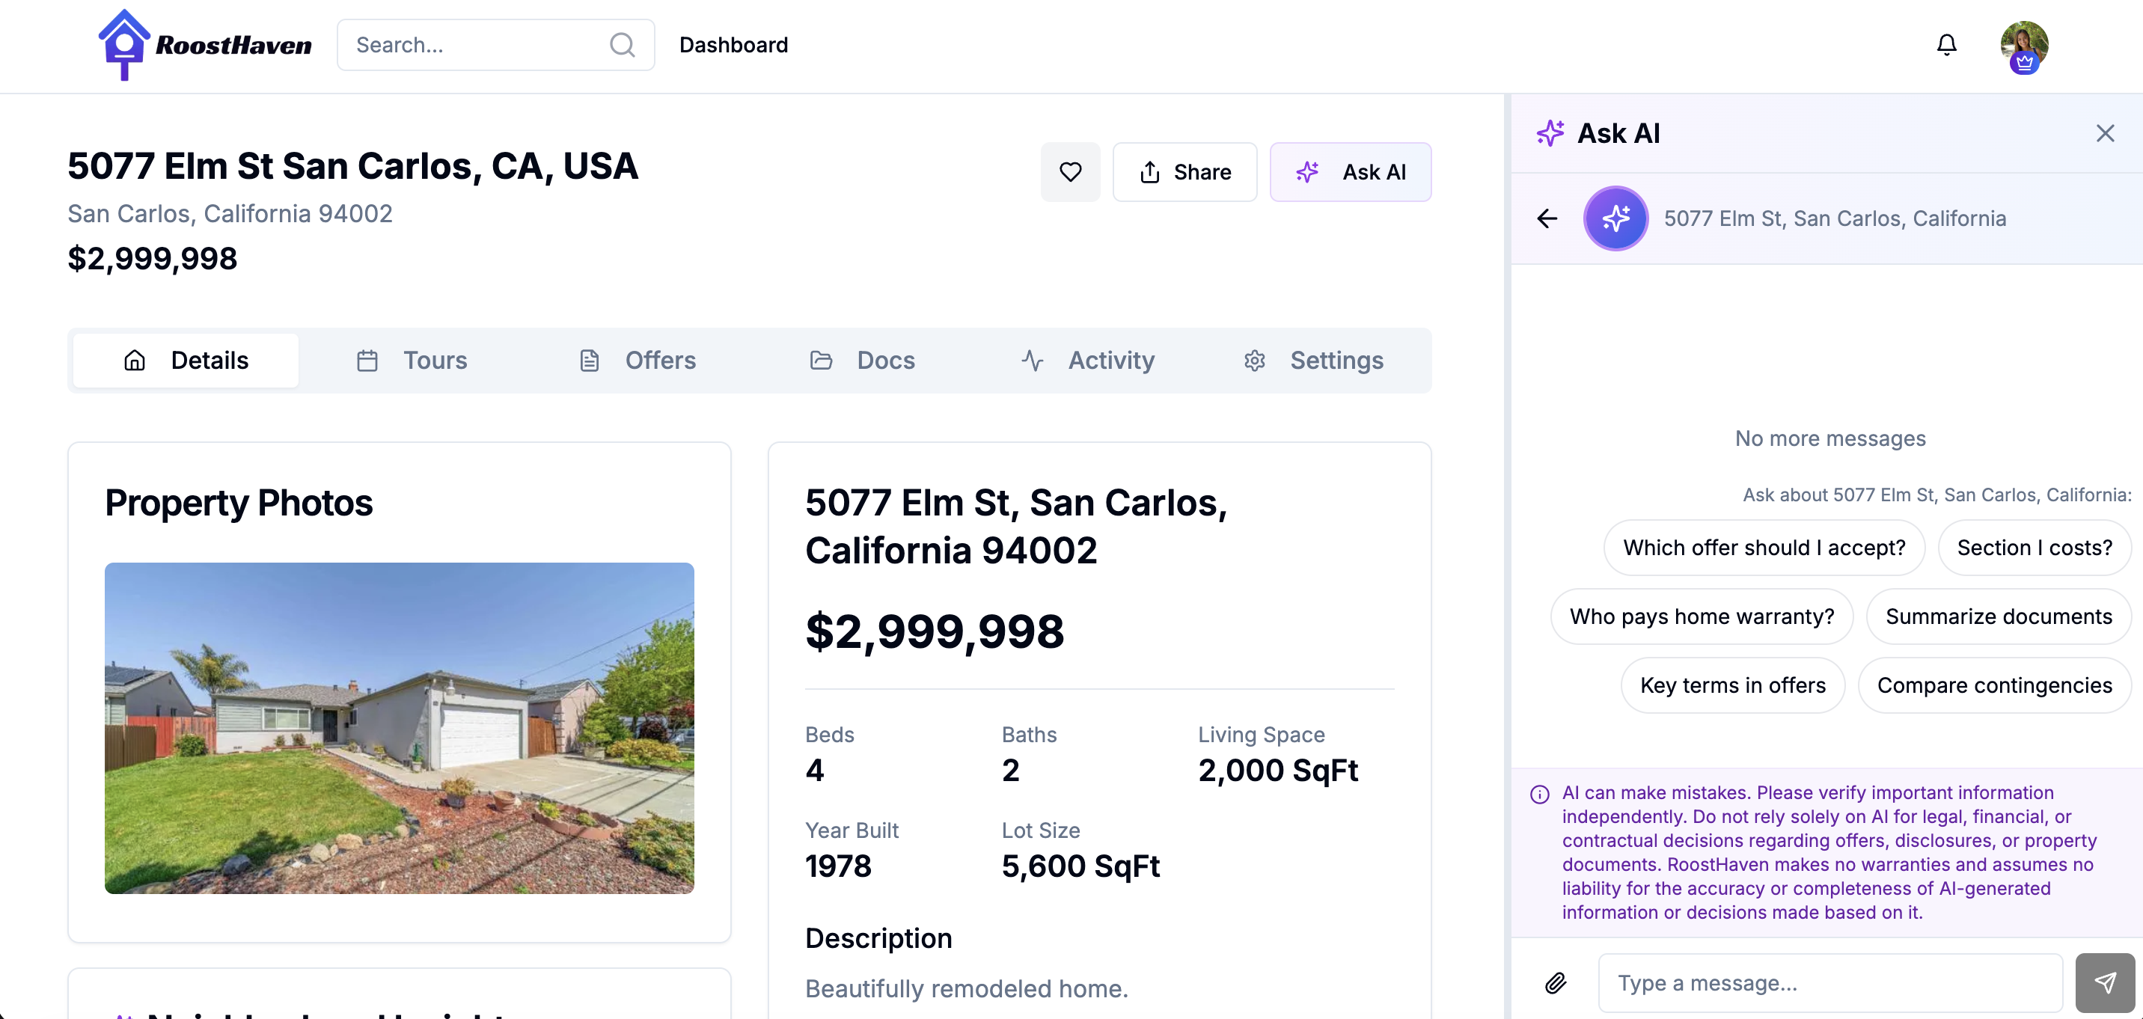Favorite the listing with the heart icon

(1070, 171)
